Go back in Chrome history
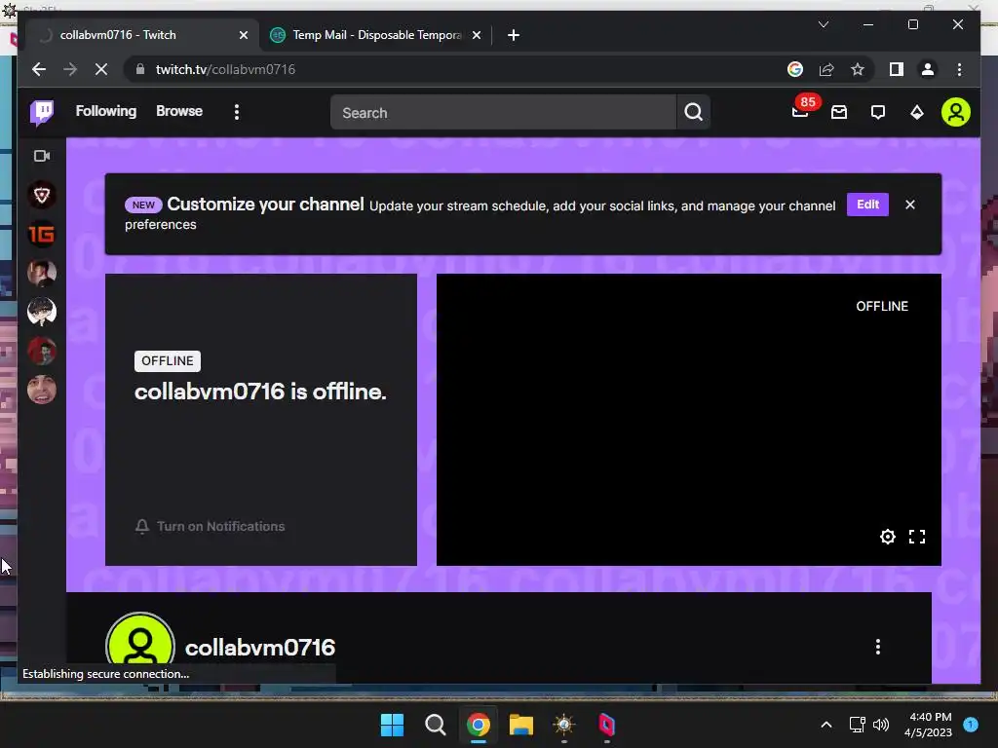 pyautogui.click(x=39, y=69)
